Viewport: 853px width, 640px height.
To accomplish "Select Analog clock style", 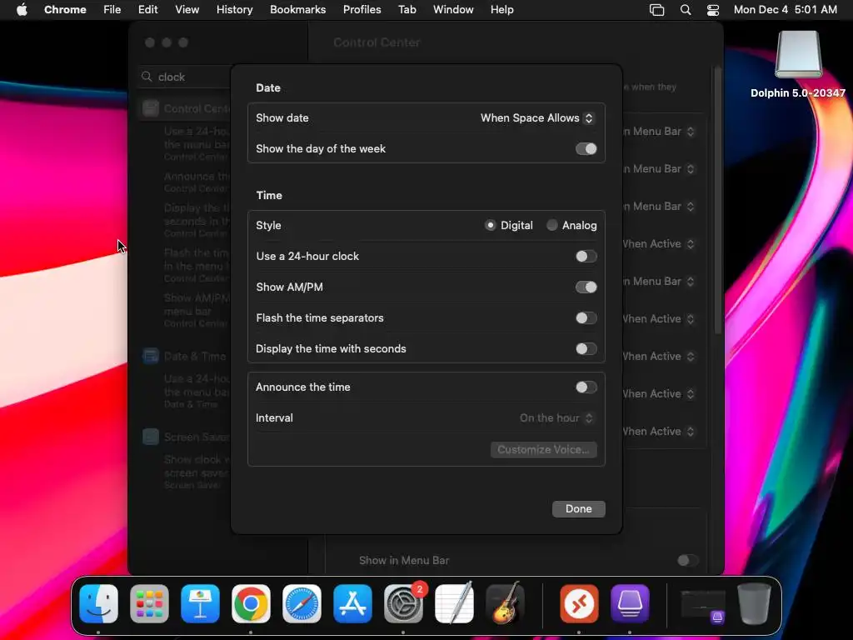I will click(551, 225).
